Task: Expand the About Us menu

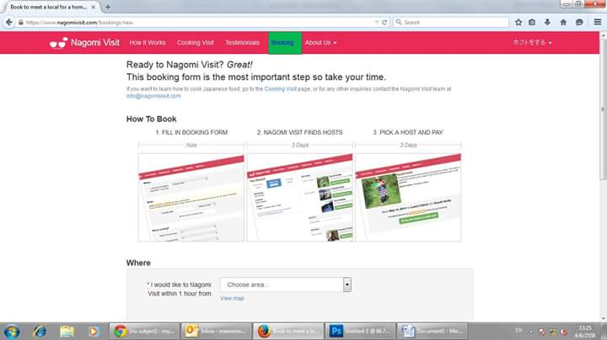Action: click(320, 42)
